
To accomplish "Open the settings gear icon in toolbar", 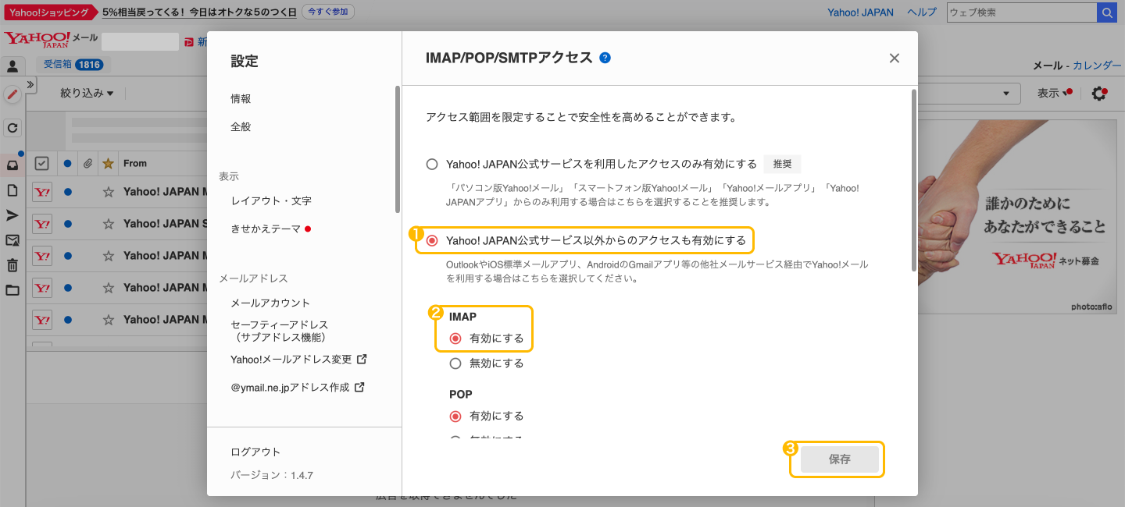I will (1100, 94).
